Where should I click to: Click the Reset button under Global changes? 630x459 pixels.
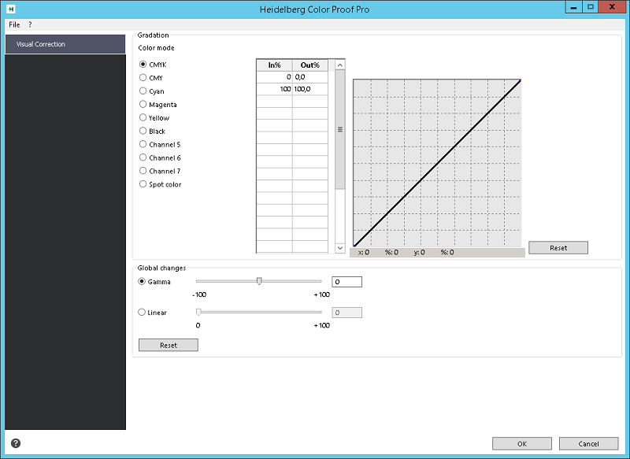(169, 345)
